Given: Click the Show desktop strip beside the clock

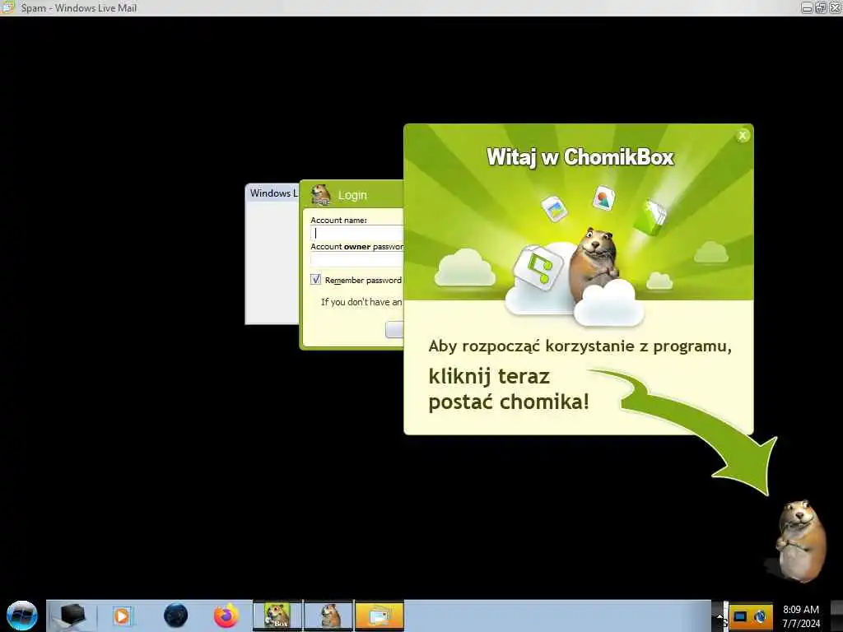Looking at the screenshot, I should (836, 616).
